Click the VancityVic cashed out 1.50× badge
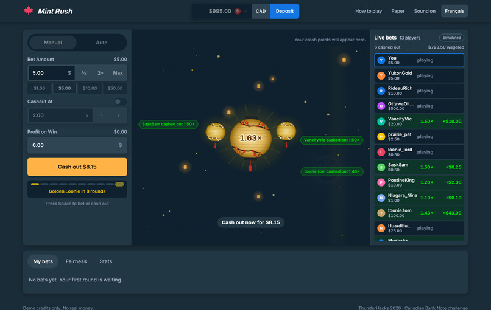The height and width of the screenshot is (310, 491). point(331,140)
